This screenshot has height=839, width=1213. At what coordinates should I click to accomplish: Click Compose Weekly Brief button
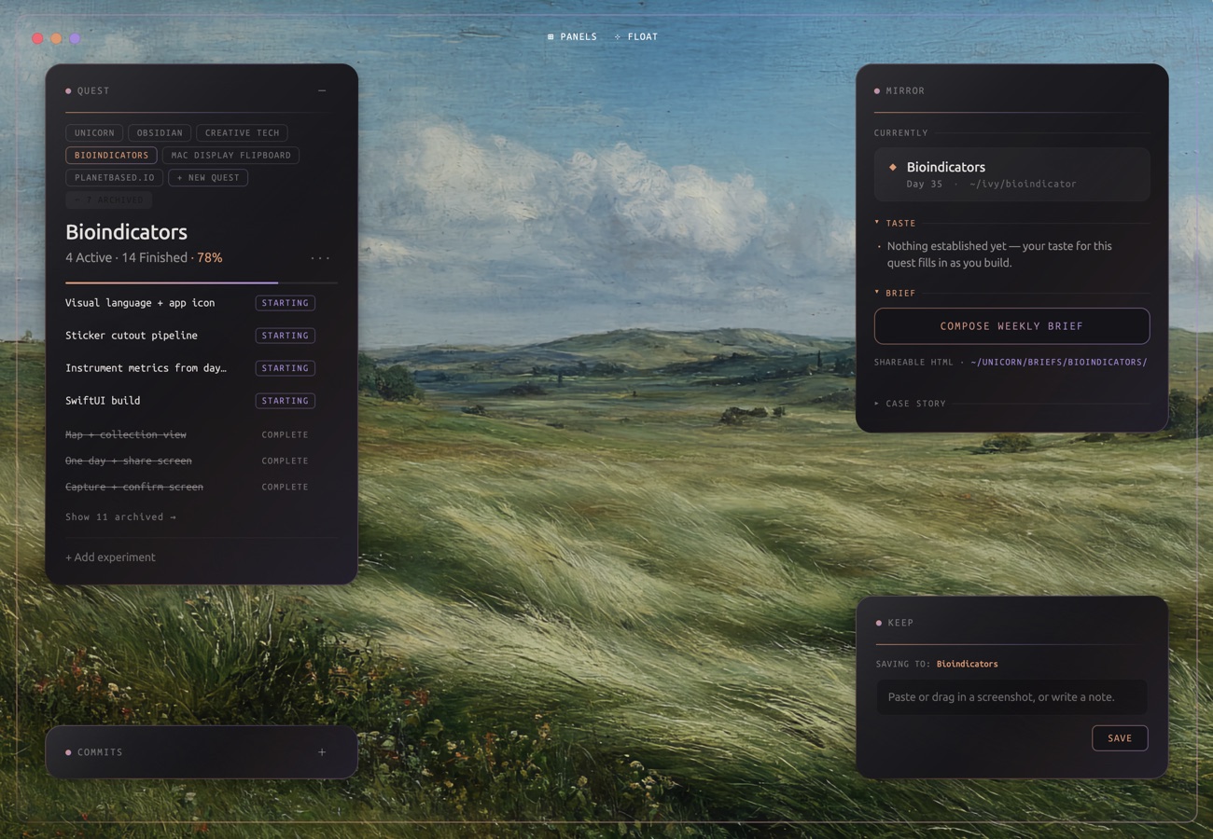coord(1011,326)
